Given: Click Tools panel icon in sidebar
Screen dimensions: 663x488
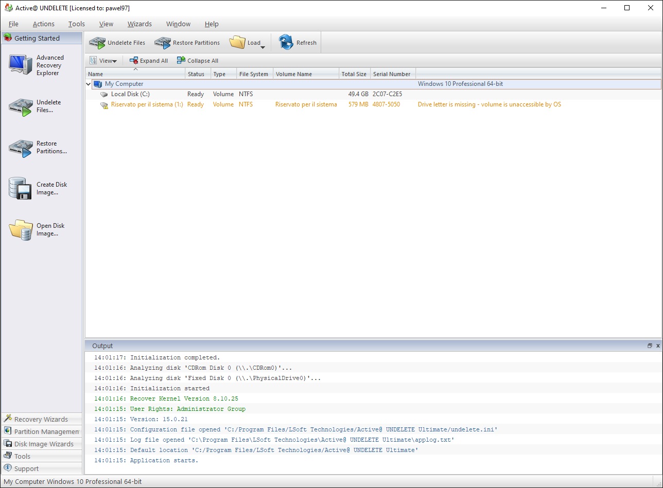Looking at the screenshot, I should (x=8, y=456).
